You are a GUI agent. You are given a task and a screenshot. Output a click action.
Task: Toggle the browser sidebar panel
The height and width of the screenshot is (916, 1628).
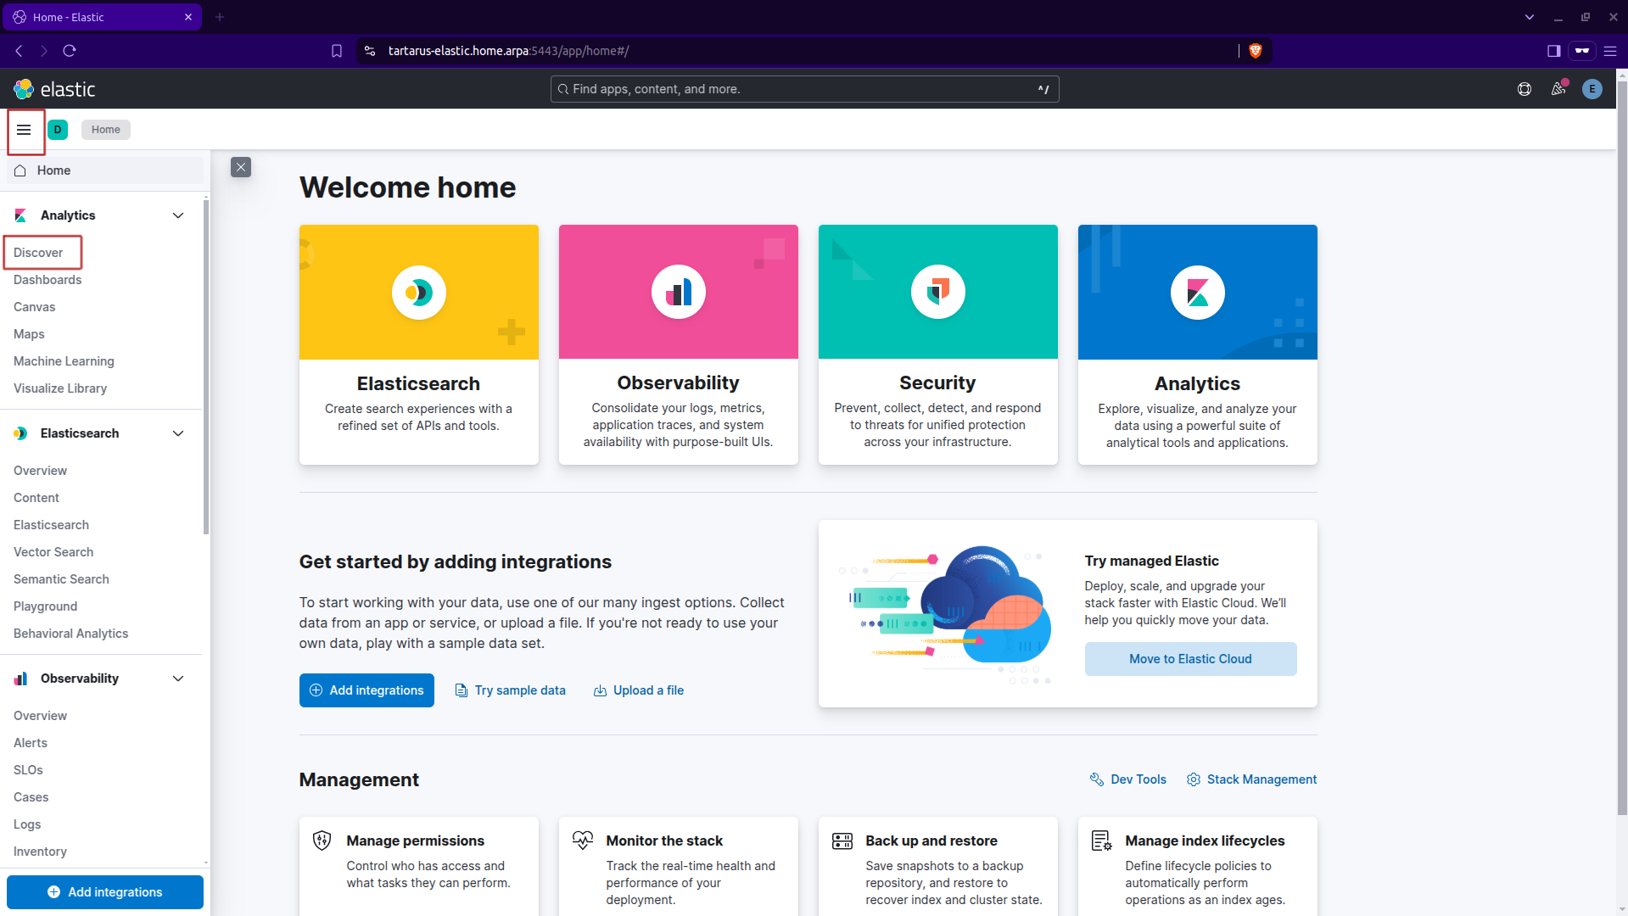(1553, 51)
